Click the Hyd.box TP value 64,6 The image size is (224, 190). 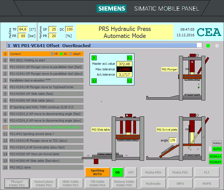click(x=23, y=29)
